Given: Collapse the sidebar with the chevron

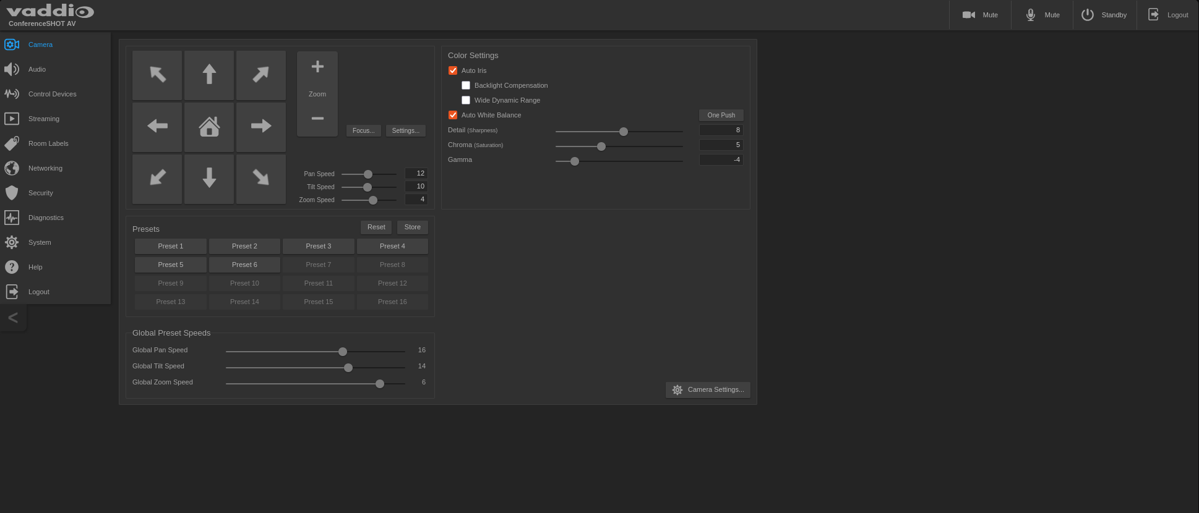Looking at the screenshot, I should point(13,318).
